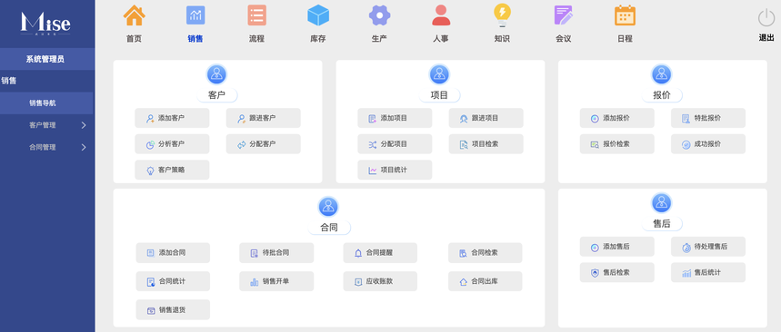Open the 人事 personnel person icon
The width and height of the screenshot is (781, 332).
441,15
